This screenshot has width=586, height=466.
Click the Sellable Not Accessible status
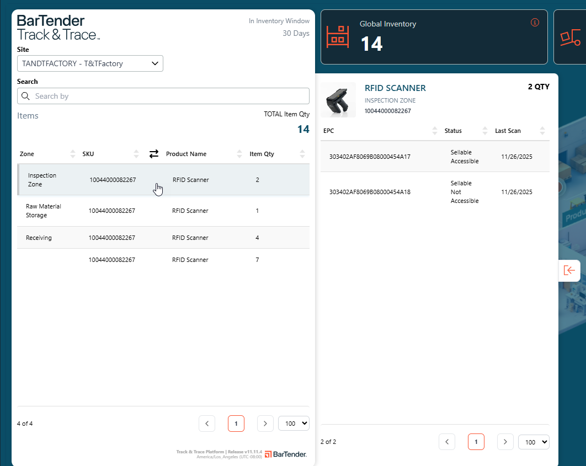coord(465,192)
